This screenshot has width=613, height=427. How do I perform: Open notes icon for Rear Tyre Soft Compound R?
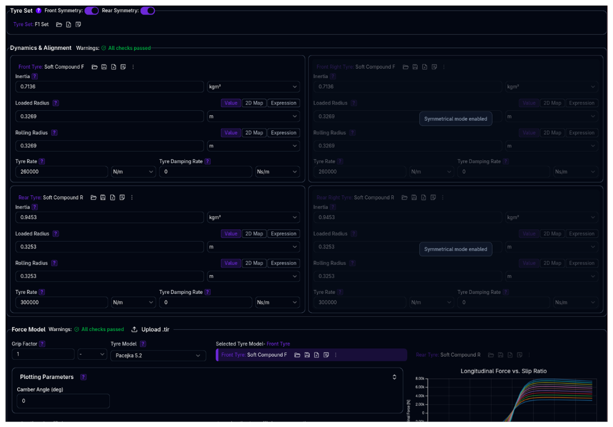(x=122, y=197)
